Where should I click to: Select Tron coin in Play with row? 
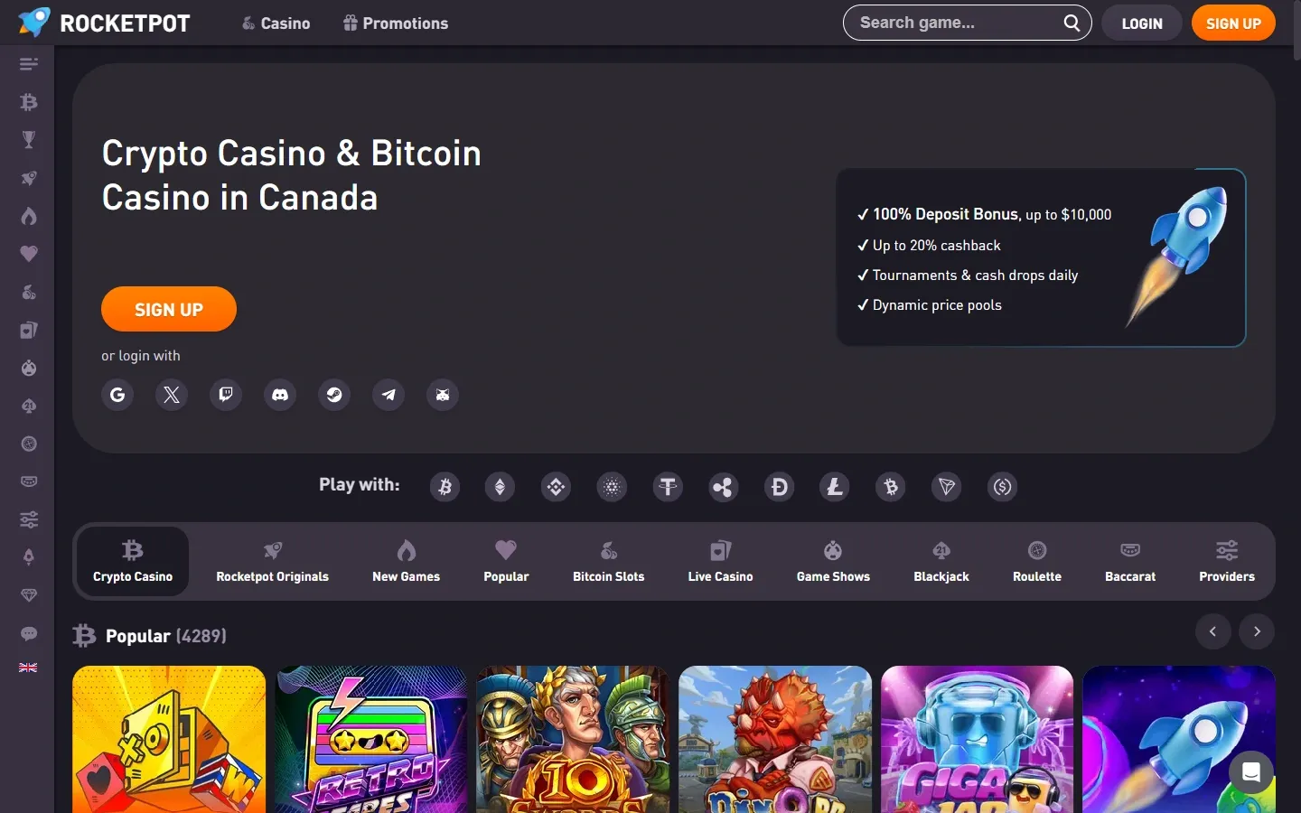coord(947,488)
